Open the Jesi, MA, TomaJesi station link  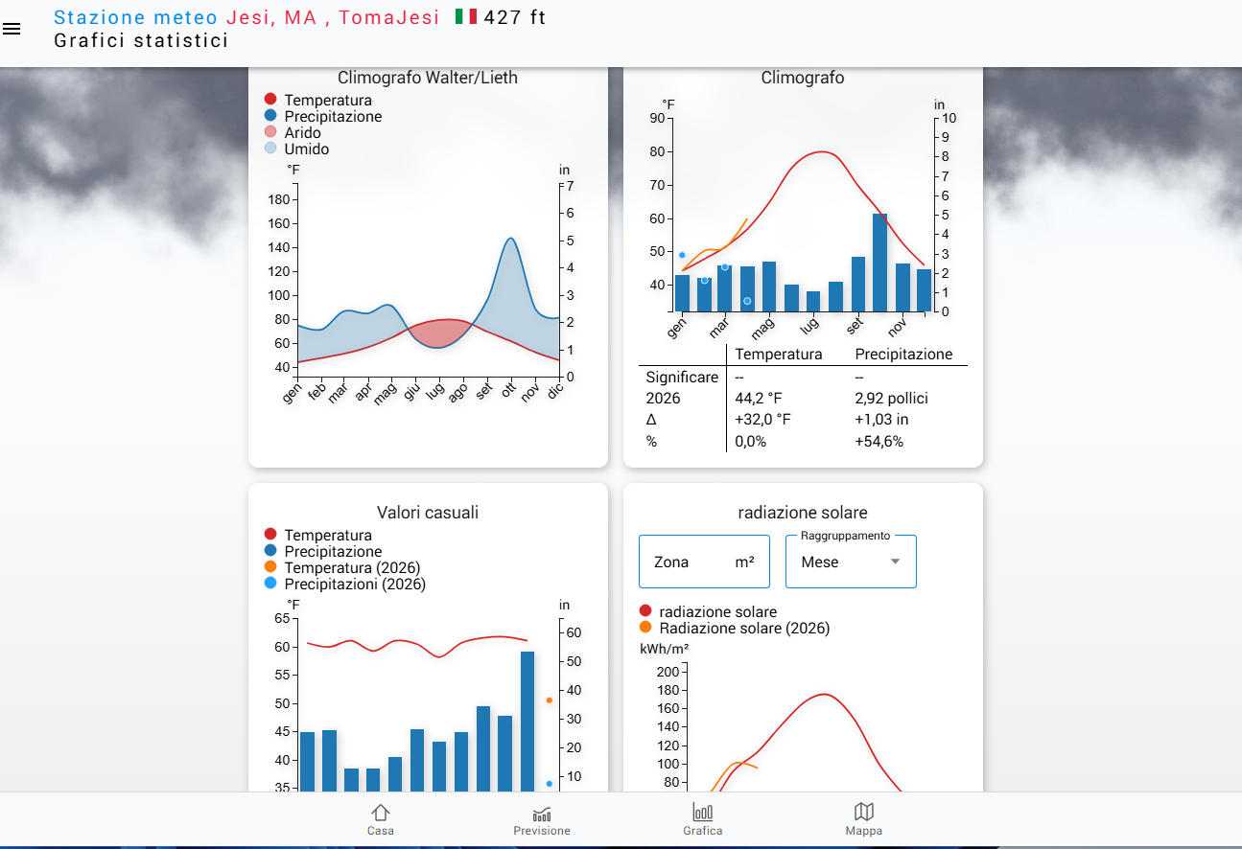coord(333,17)
